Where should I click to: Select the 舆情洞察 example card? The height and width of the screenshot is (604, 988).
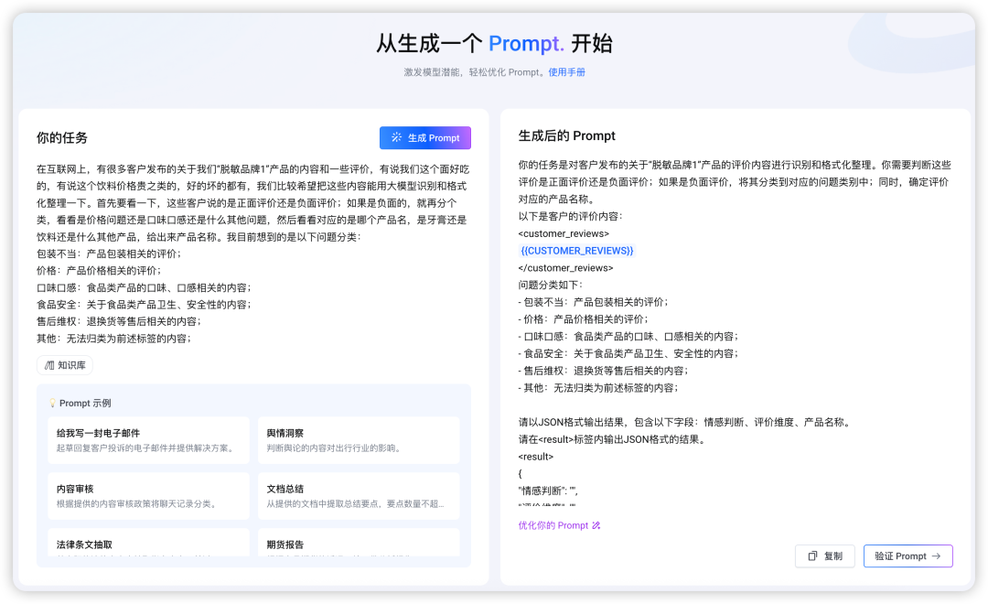359,440
